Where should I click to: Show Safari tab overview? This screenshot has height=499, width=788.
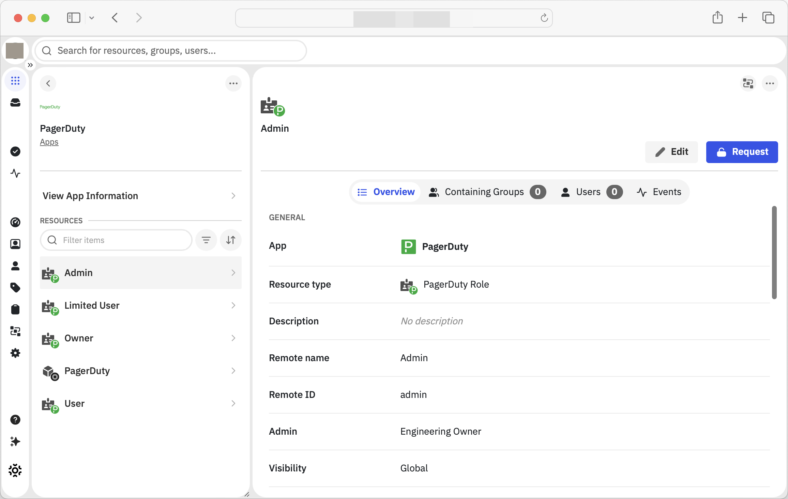tap(768, 18)
